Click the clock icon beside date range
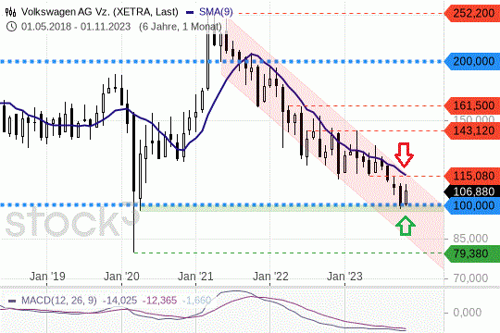 click(11, 26)
